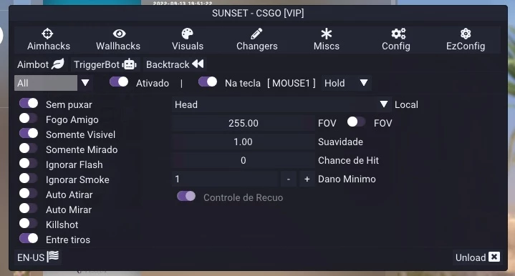Expand the Head Local dropdown
The height and width of the screenshot is (276, 515).
[281, 104]
